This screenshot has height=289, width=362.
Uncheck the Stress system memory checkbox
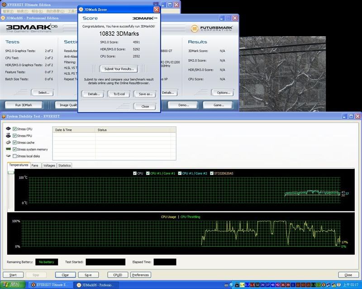(15, 149)
